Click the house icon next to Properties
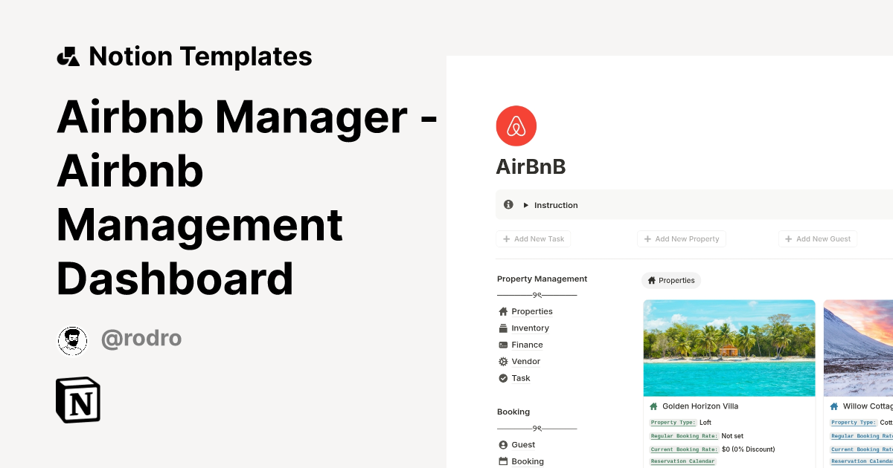 pyautogui.click(x=504, y=311)
